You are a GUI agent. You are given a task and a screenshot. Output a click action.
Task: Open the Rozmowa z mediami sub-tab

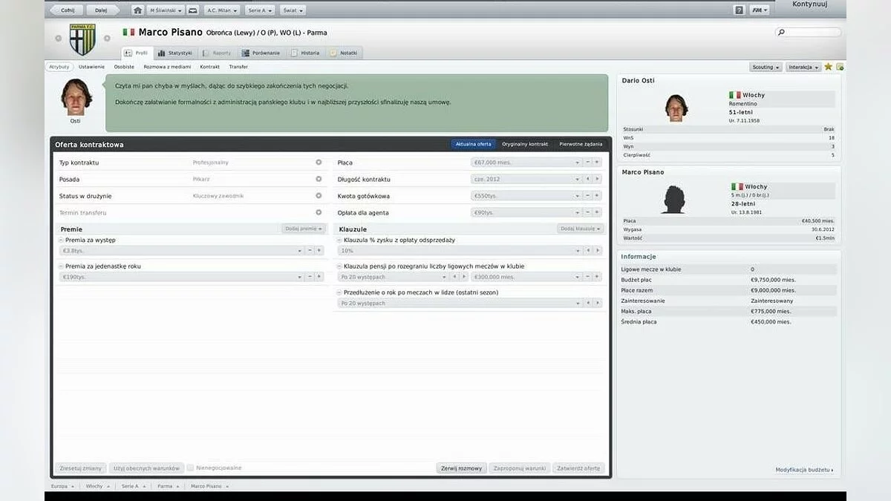click(x=167, y=67)
